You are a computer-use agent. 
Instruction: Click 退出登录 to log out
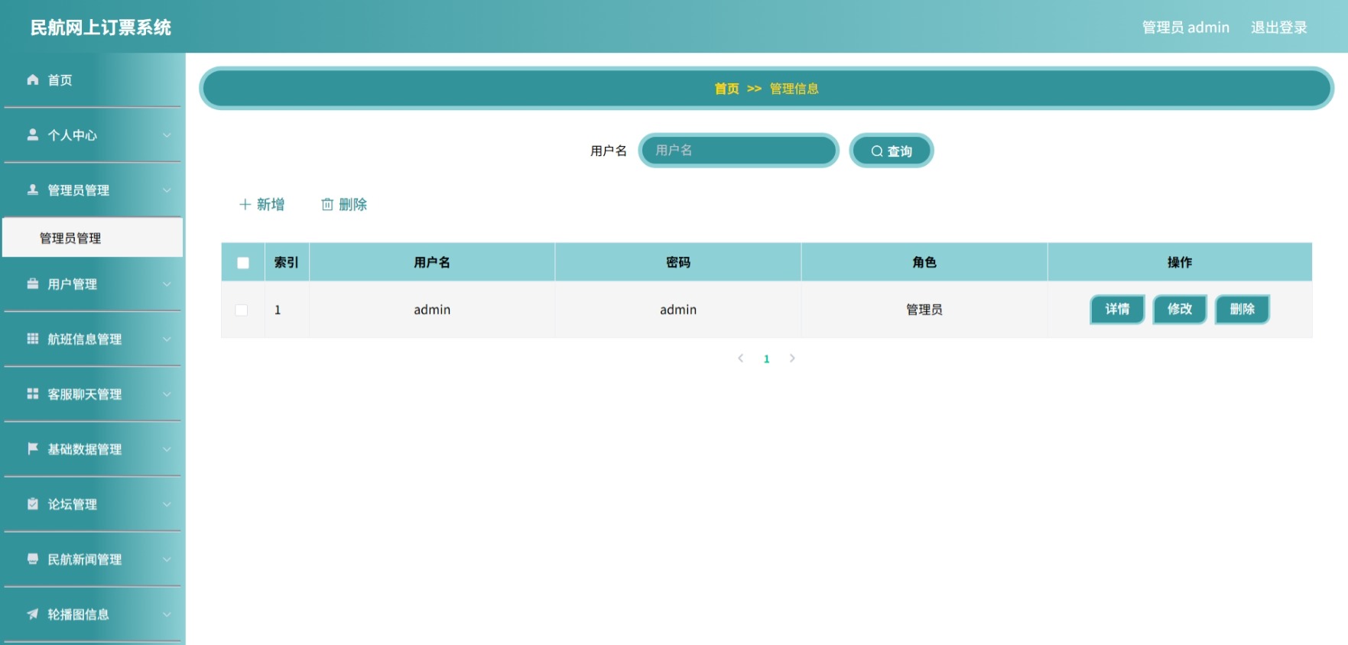pos(1278,28)
